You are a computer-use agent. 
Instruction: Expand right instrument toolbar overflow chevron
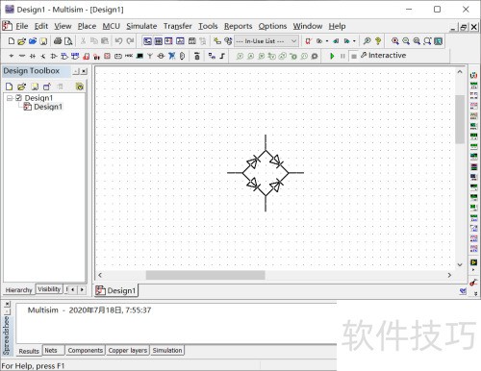(475, 293)
